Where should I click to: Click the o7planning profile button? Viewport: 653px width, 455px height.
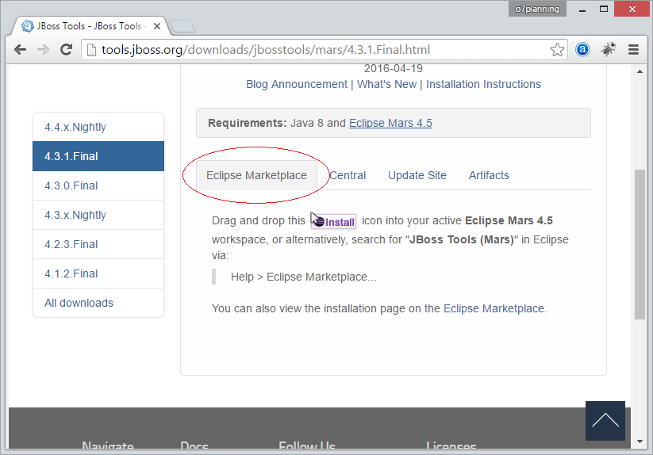click(x=537, y=9)
